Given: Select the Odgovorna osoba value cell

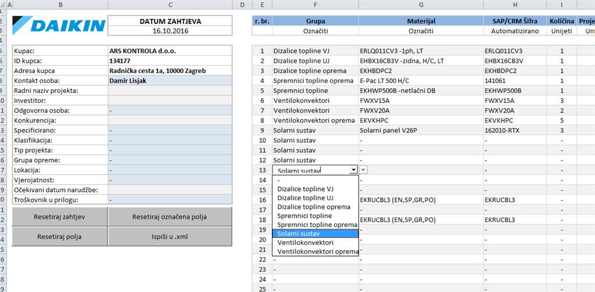Looking at the screenshot, I should (170, 110).
